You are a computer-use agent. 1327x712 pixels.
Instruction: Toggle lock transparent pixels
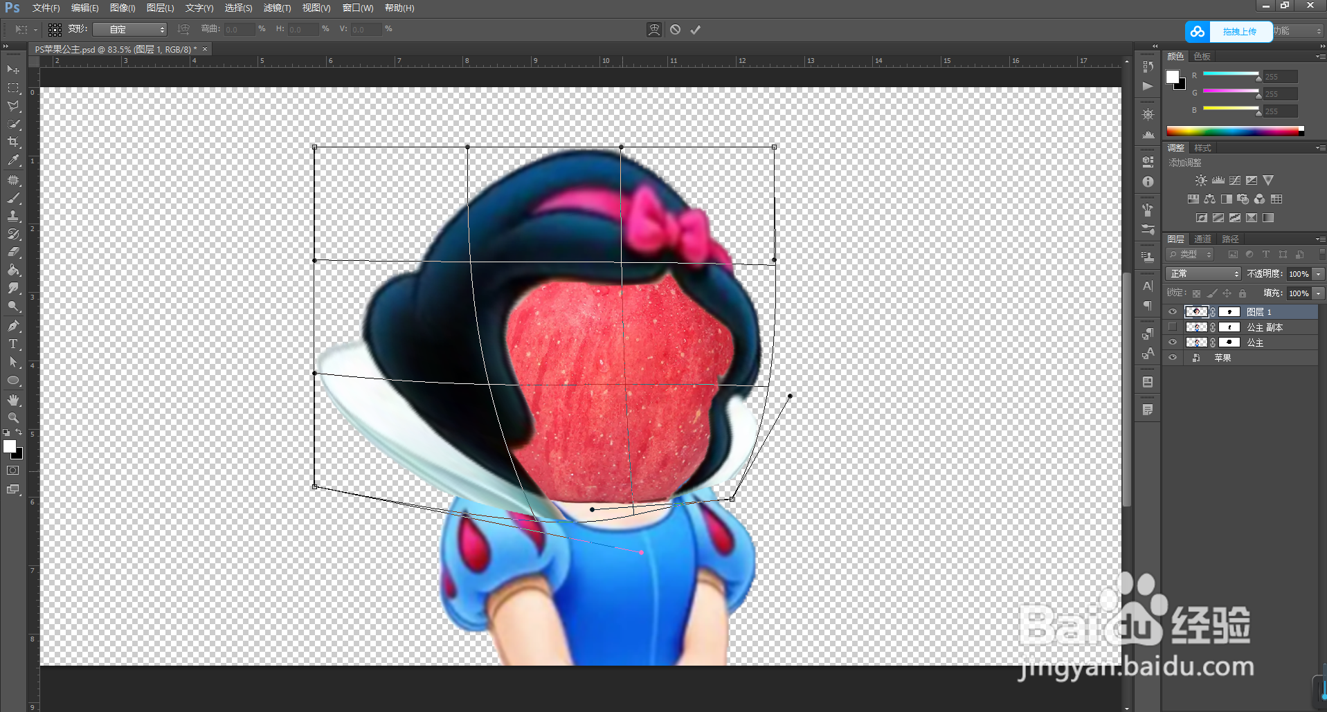(1196, 293)
